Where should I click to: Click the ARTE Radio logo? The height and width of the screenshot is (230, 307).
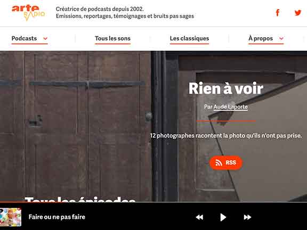28,13
